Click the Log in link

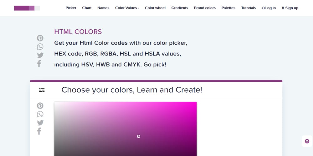point(269,8)
